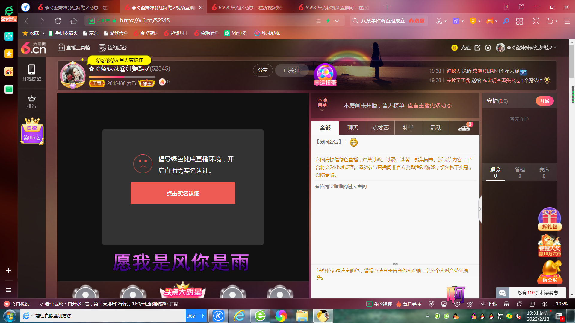Open WeChat-style green icon in left sidebar
Screen dimensions: 575x323
(x=9, y=89)
